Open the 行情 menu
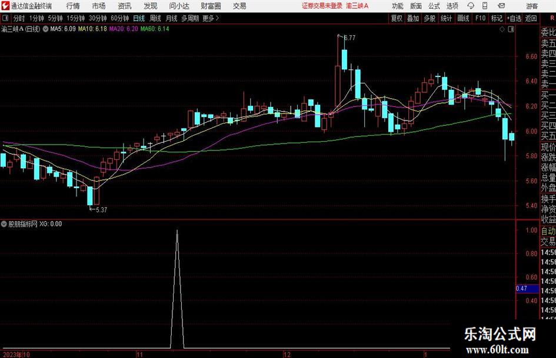The width and height of the screenshot is (556, 358). (x=73, y=6)
